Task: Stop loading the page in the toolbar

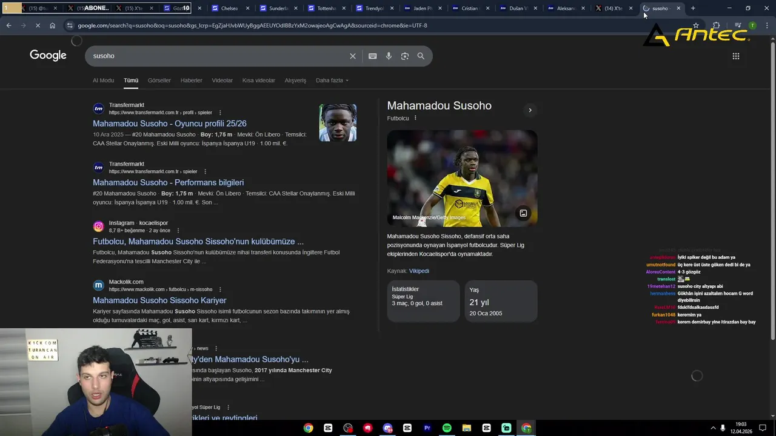Action: click(38, 25)
